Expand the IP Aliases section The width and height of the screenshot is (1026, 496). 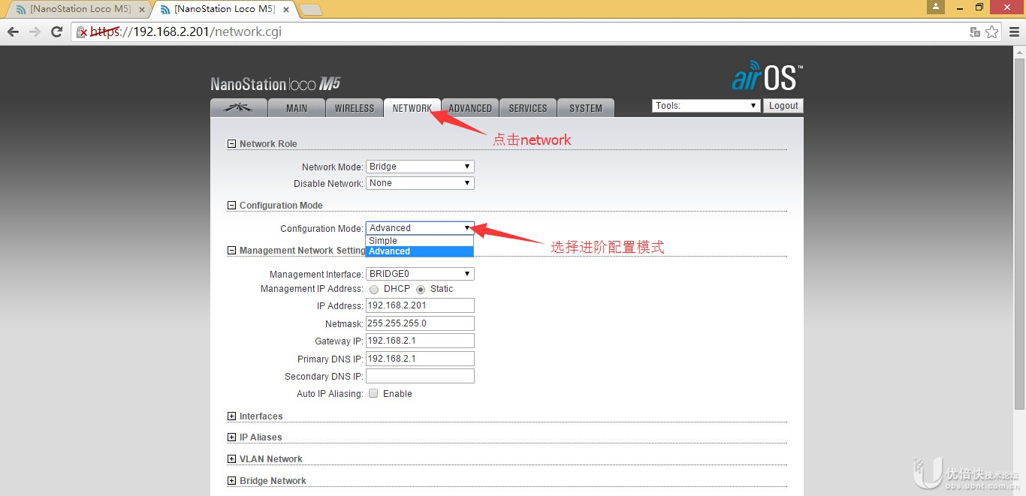[231, 437]
